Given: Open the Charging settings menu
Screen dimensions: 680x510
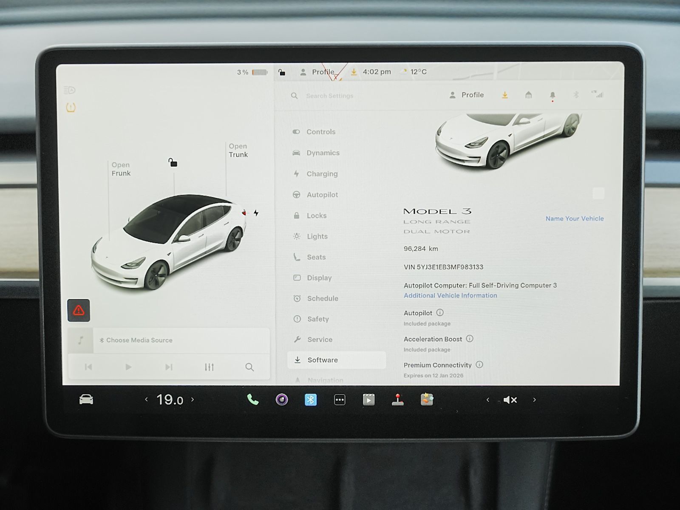Looking at the screenshot, I should pyautogui.click(x=322, y=174).
